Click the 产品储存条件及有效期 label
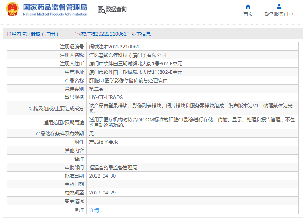The image size is (303, 218). tap(60, 134)
